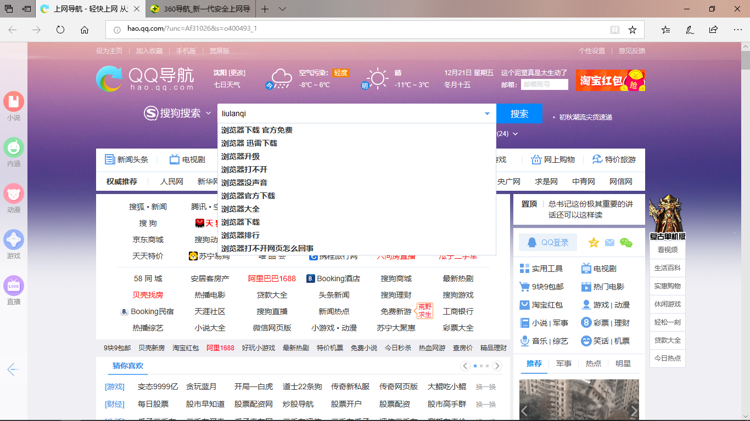This screenshot has width=750, height=421.
Task: Click the 新闻头条 news icon
Action: point(110,160)
